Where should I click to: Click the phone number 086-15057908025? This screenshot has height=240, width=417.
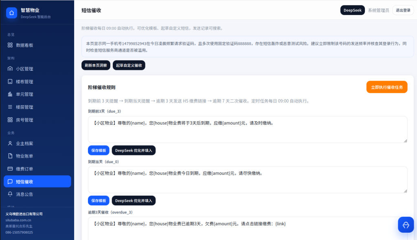point(19,232)
